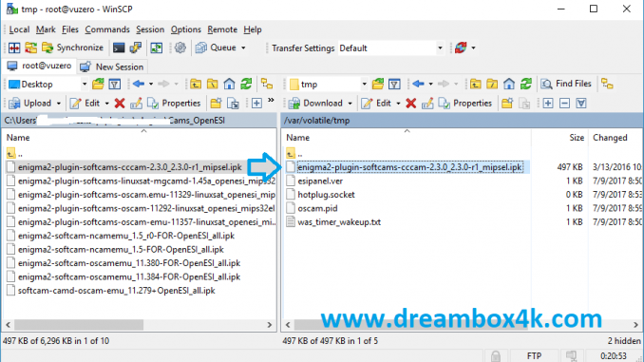
Task: Refresh the remote tmp directory
Action: (x=525, y=84)
